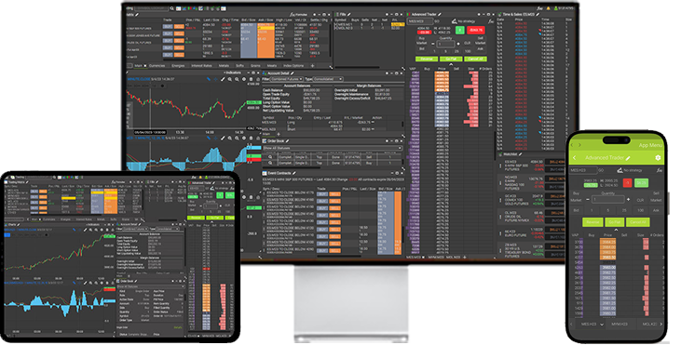Select the Bid order type on phone
The height and width of the screenshot is (345, 681).
pyautogui.click(x=576, y=210)
